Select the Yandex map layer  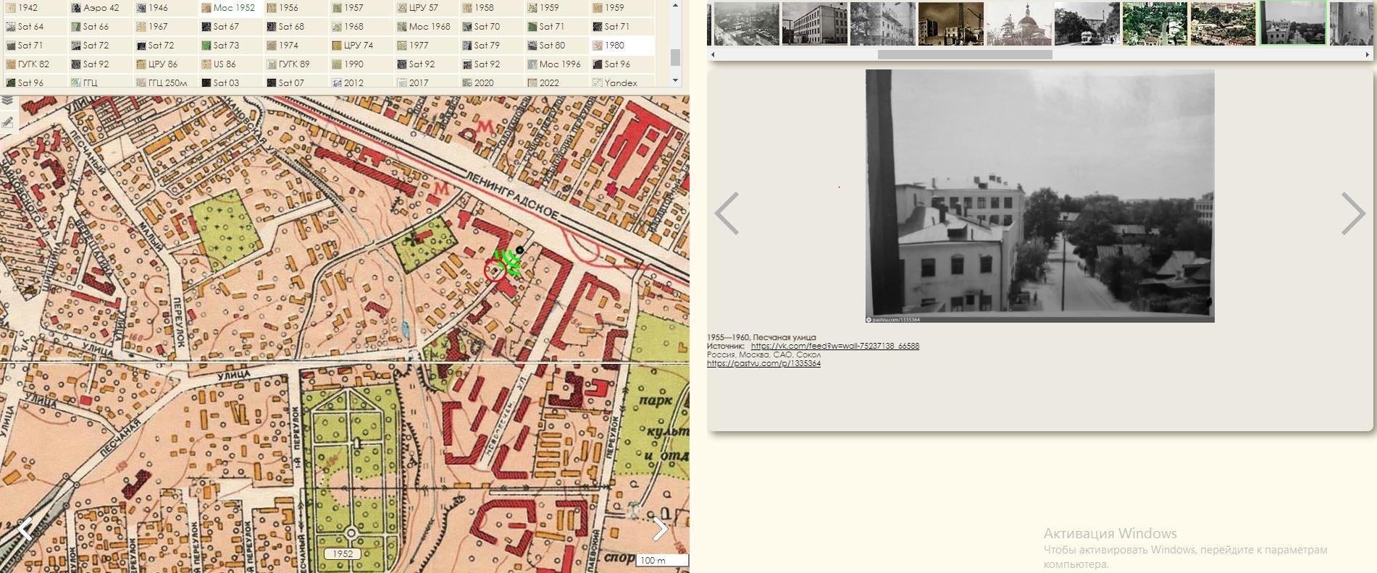coord(621,82)
